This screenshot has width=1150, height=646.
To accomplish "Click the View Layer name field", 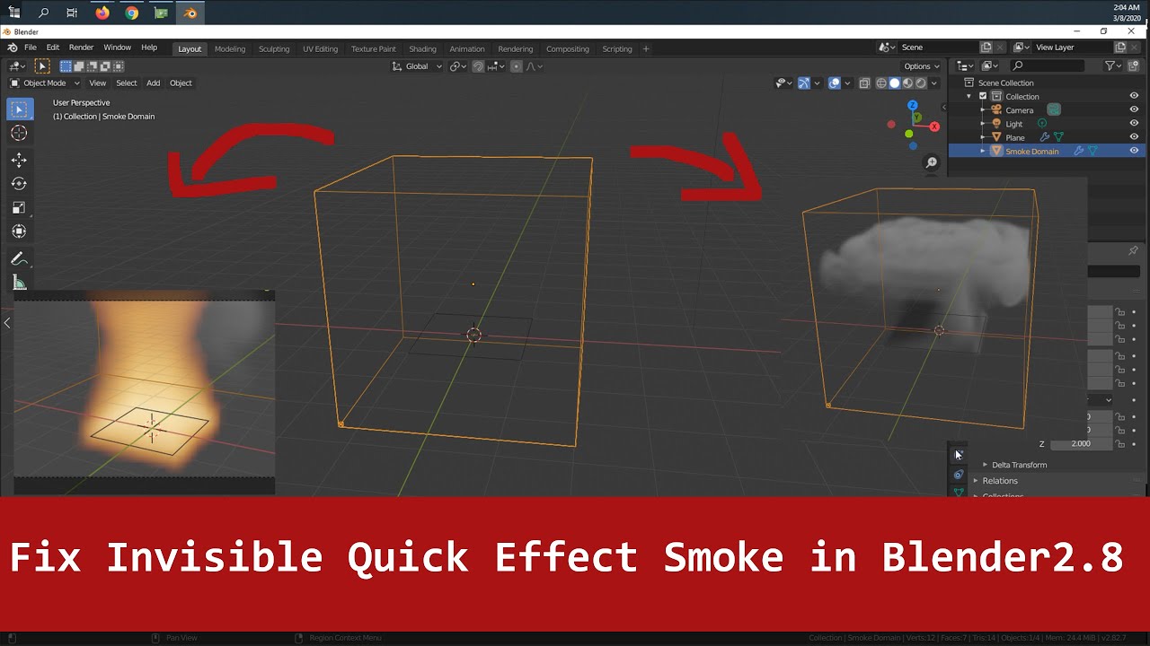I will (x=1073, y=48).
